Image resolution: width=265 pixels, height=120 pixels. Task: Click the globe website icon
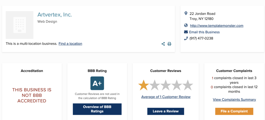[x=186, y=25]
